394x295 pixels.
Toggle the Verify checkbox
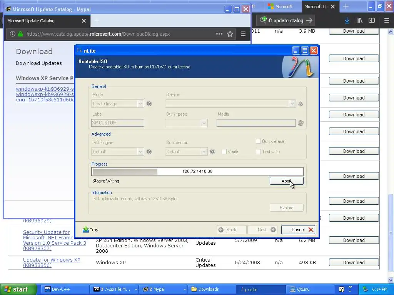tap(224, 151)
